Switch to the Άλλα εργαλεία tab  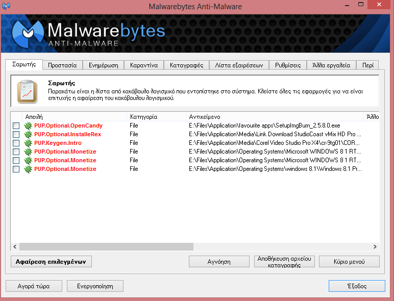point(331,65)
